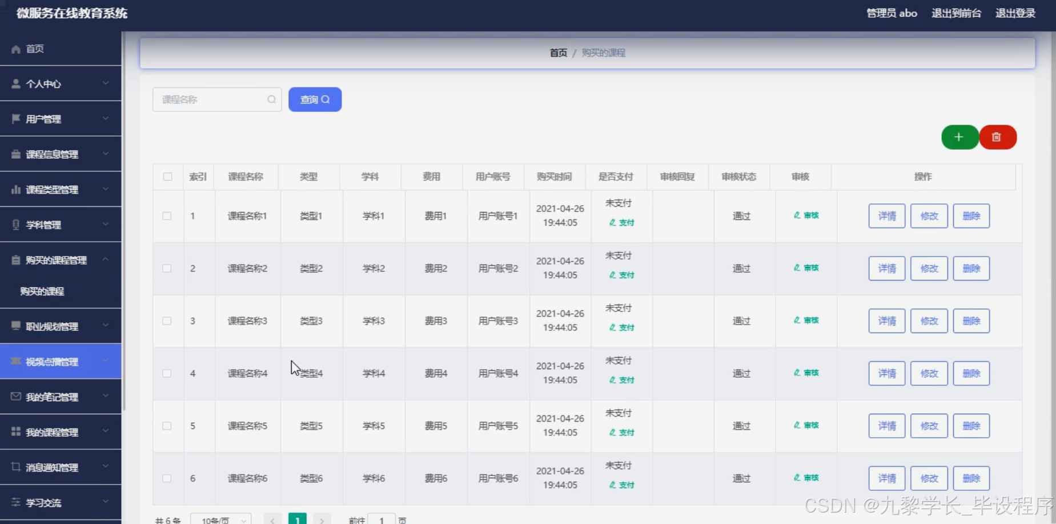Click 删除 button for row 3

971,321
